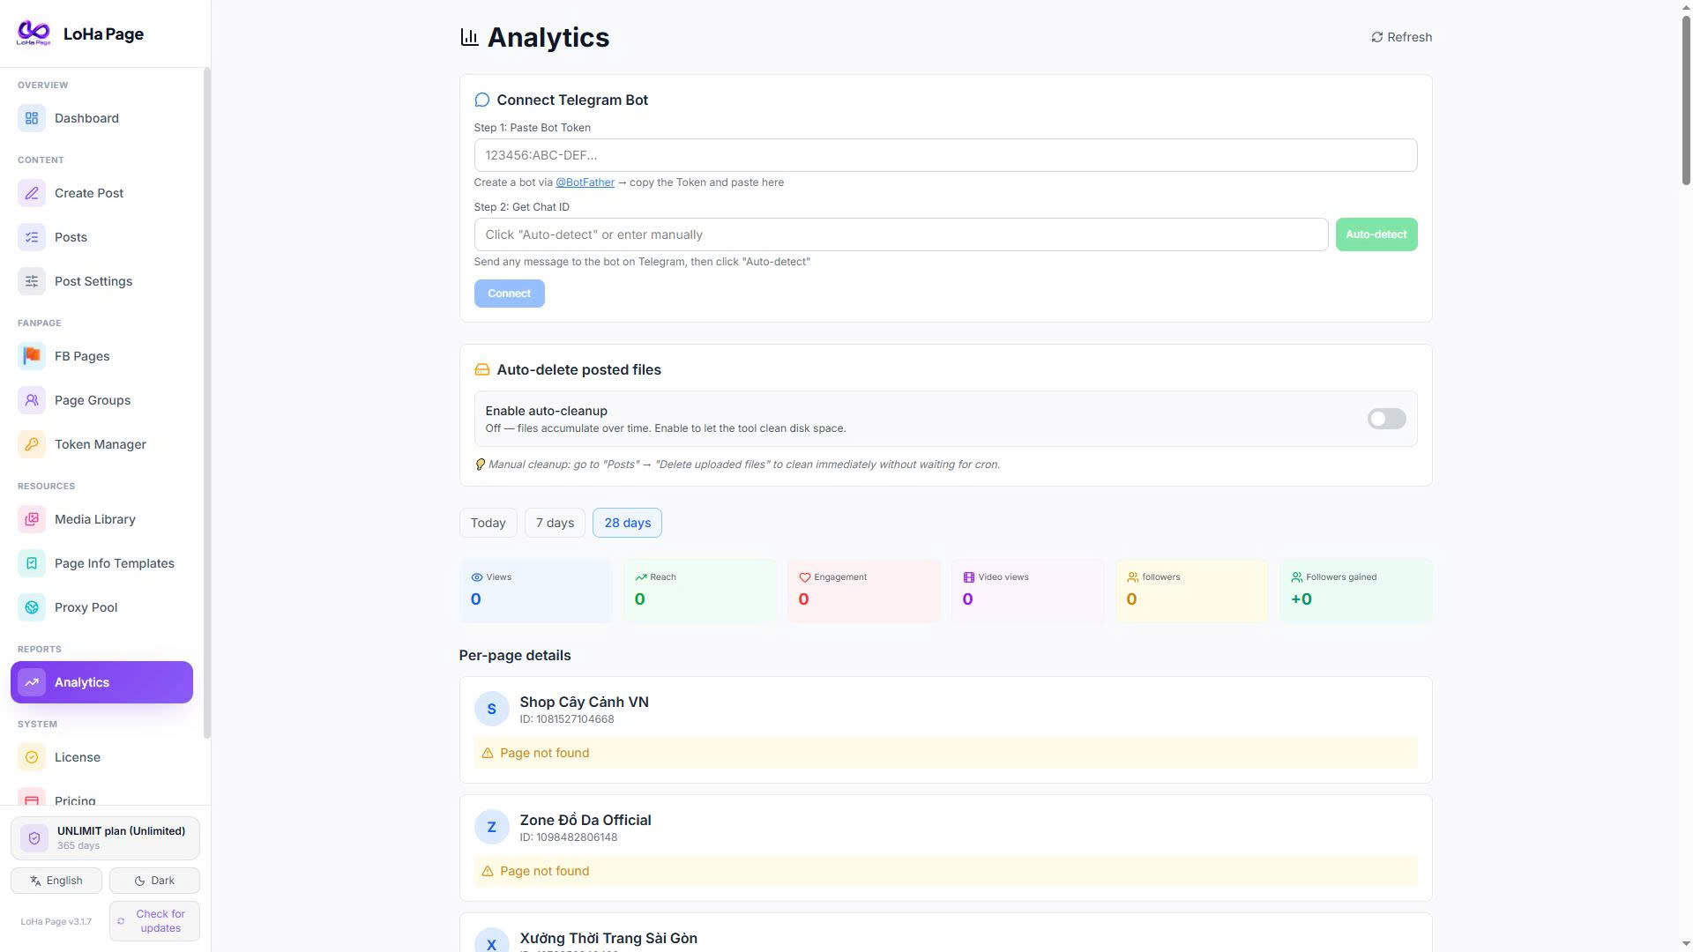Click the warning icon under Shop Cây Cảnh VN

[488, 753]
